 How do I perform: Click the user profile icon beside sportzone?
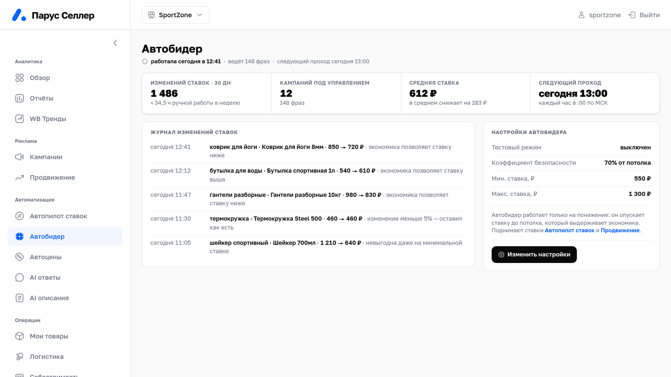click(x=582, y=15)
